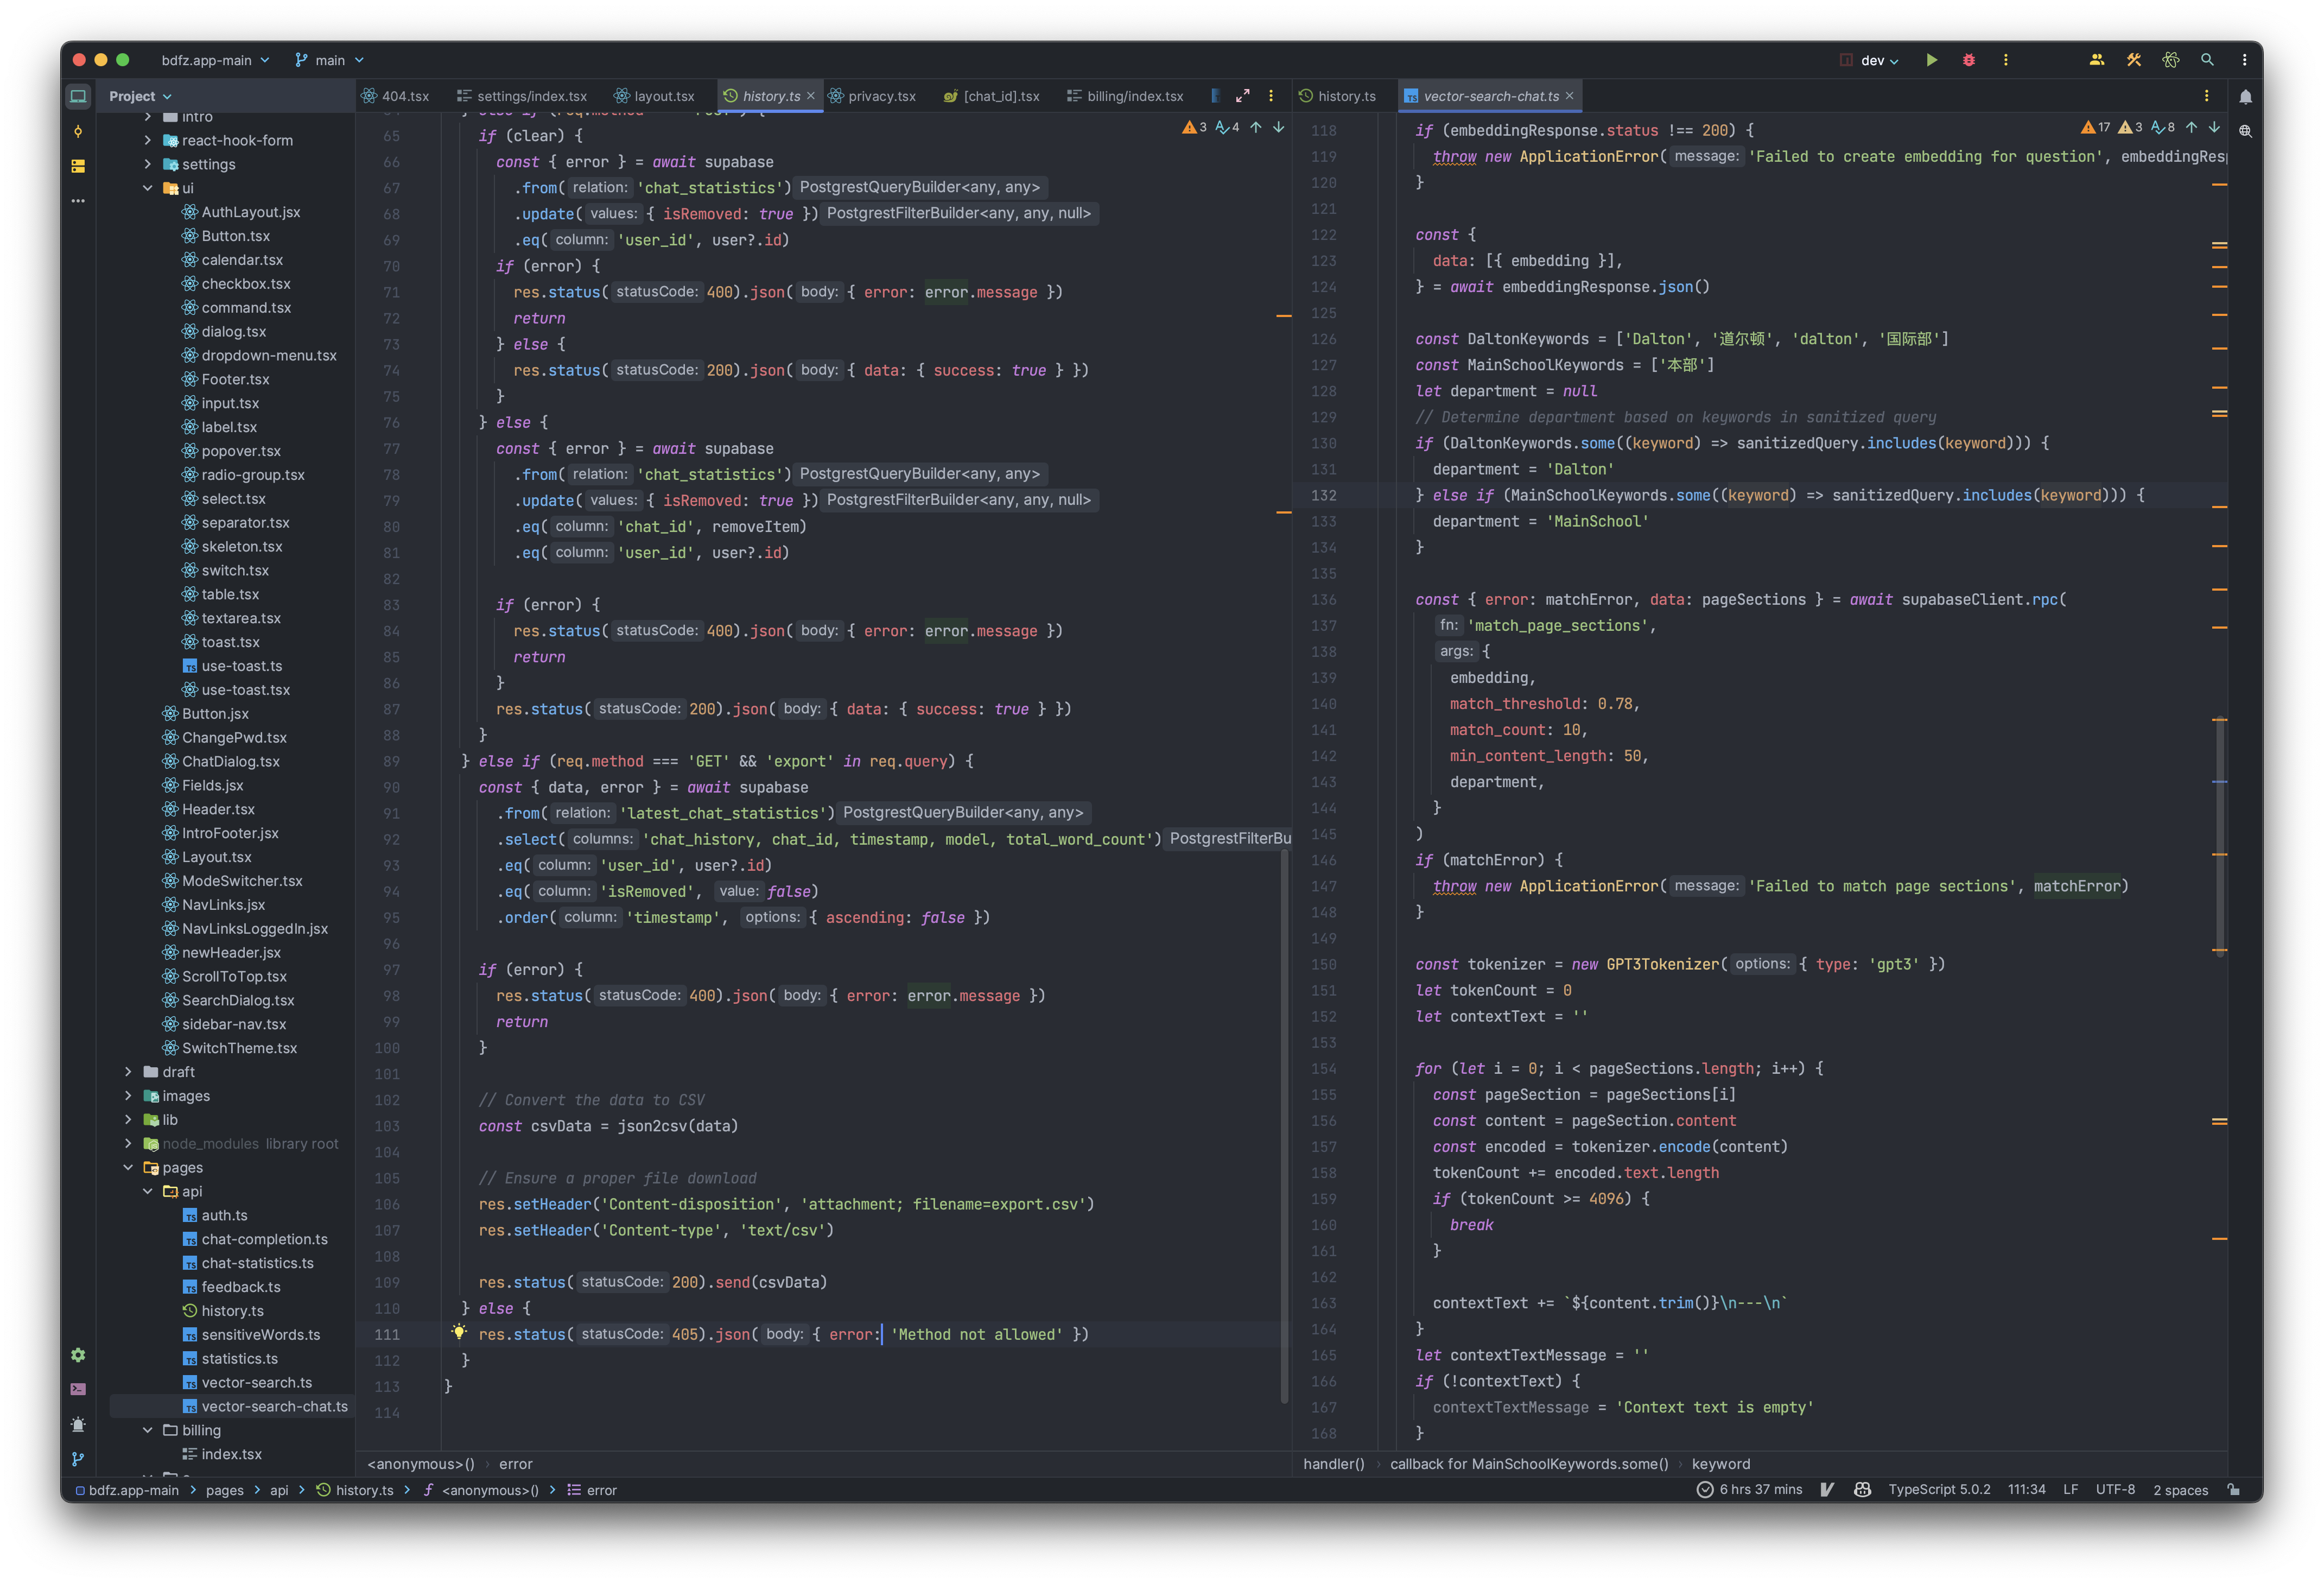The width and height of the screenshot is (2324, 1583).
Task: Toggle read-only lock in status bar
Action: [2234, 1490]
